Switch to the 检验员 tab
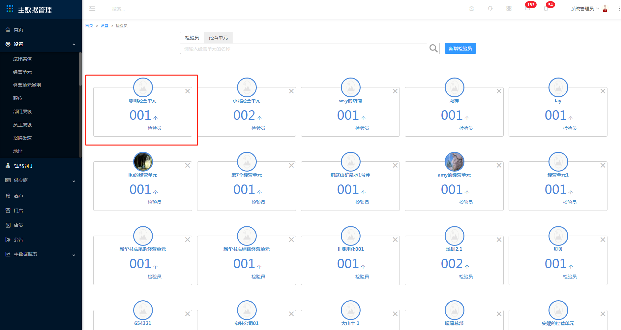The width and height of the screenshot is (621, 330). [x=192, y=38]
